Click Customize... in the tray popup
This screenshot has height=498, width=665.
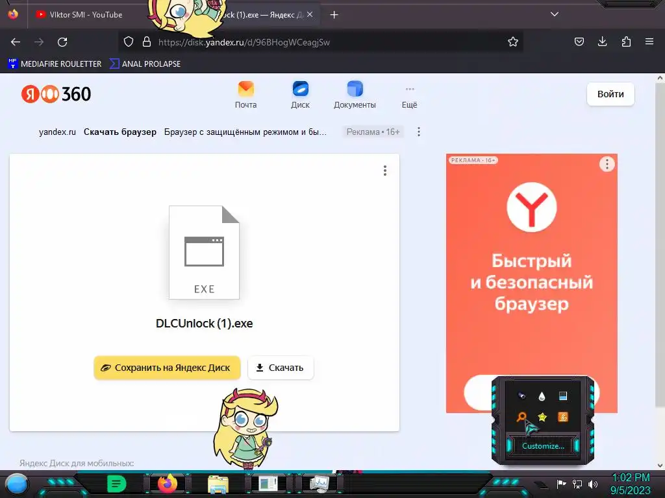click(543, 446)
